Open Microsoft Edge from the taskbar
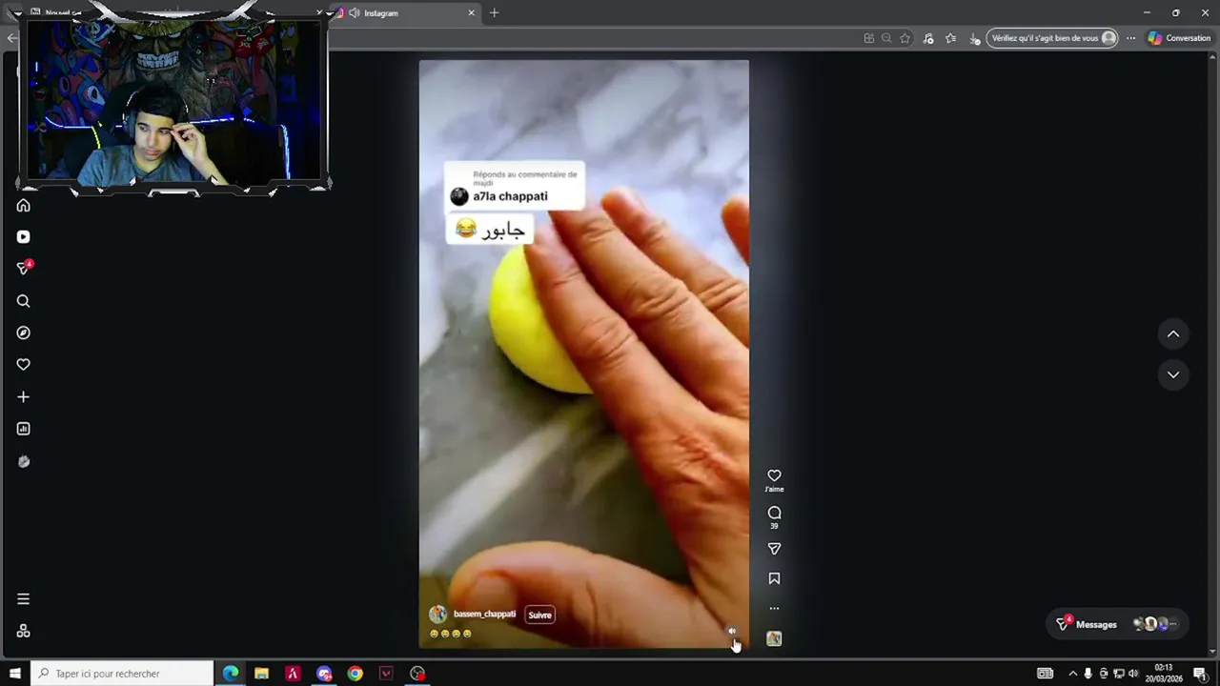This screenshot has width=1220, height=686. [x=231, y=674]
